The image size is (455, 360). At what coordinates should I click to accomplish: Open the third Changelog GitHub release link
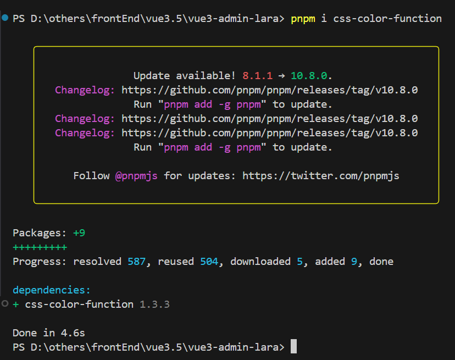pyautogui.click(x=270, y=133)
